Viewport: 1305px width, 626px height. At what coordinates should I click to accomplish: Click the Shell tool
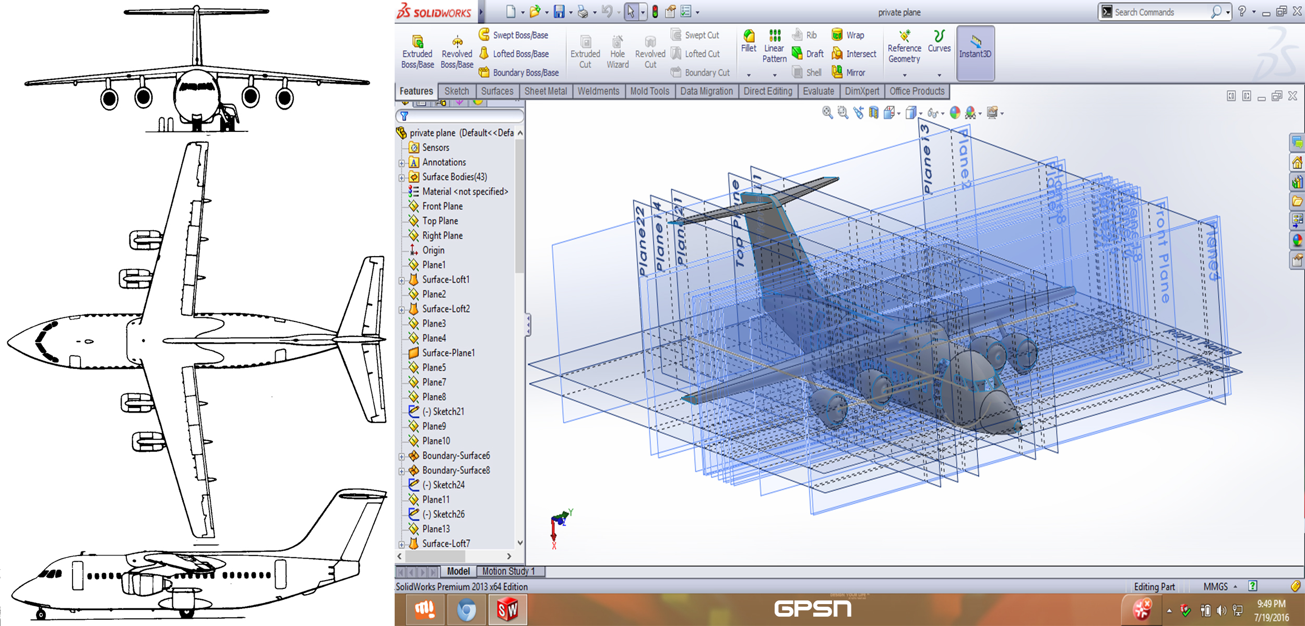[806, 73]
